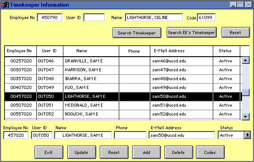The width and height of the screenshot is (254, 162).
Task: Click the Name column header
Action: [91, 51]
